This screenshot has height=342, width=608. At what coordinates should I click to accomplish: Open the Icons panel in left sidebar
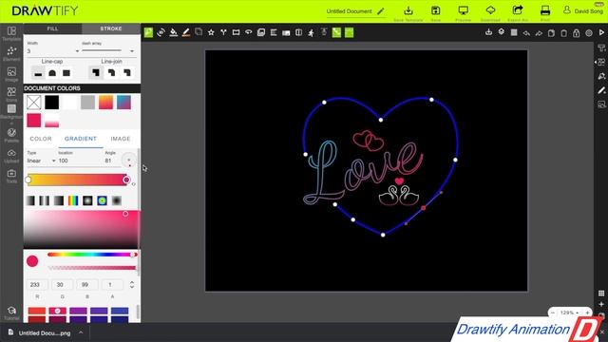point(11,94)
